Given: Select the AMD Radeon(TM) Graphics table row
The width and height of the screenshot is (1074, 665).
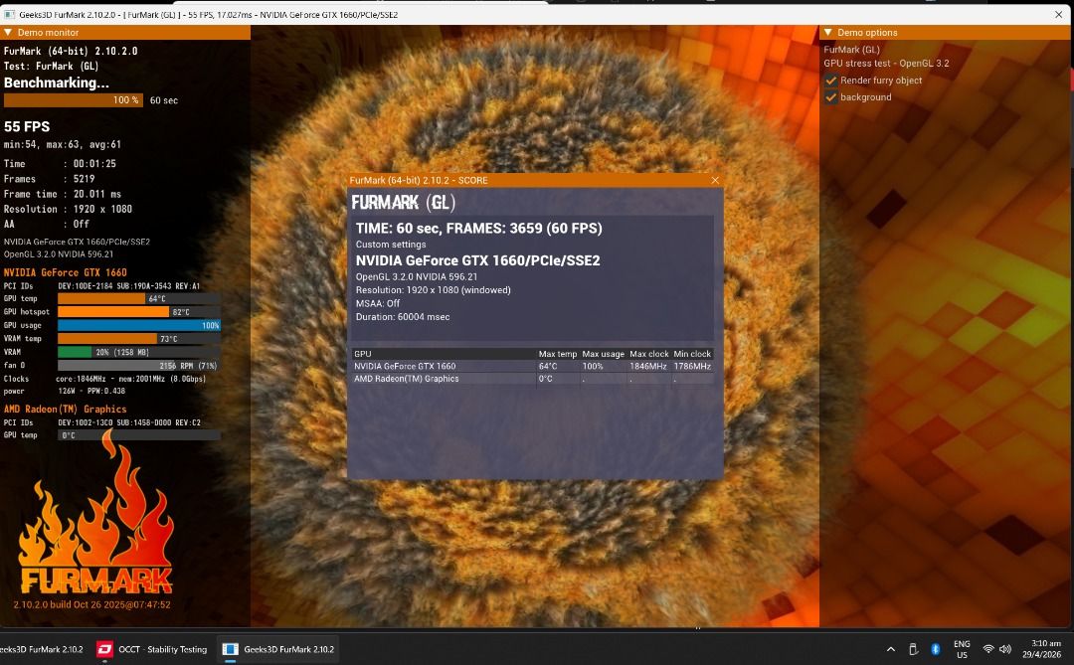Looking at the screenshot, I should 533,379.
